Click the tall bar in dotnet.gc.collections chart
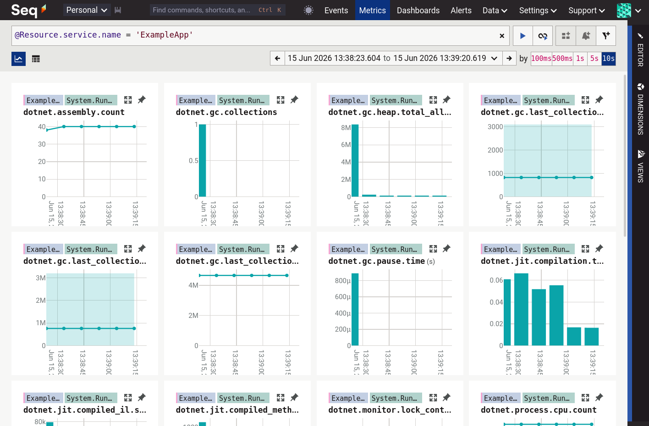 pos(202,160)
